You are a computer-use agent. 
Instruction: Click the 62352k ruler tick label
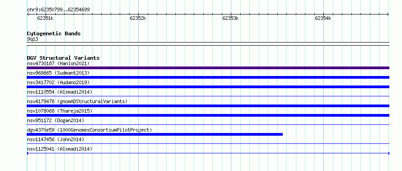pos(138,18)
